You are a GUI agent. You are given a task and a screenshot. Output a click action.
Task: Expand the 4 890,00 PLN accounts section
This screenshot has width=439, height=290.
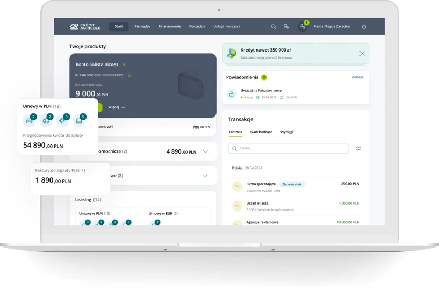point(205,151)
